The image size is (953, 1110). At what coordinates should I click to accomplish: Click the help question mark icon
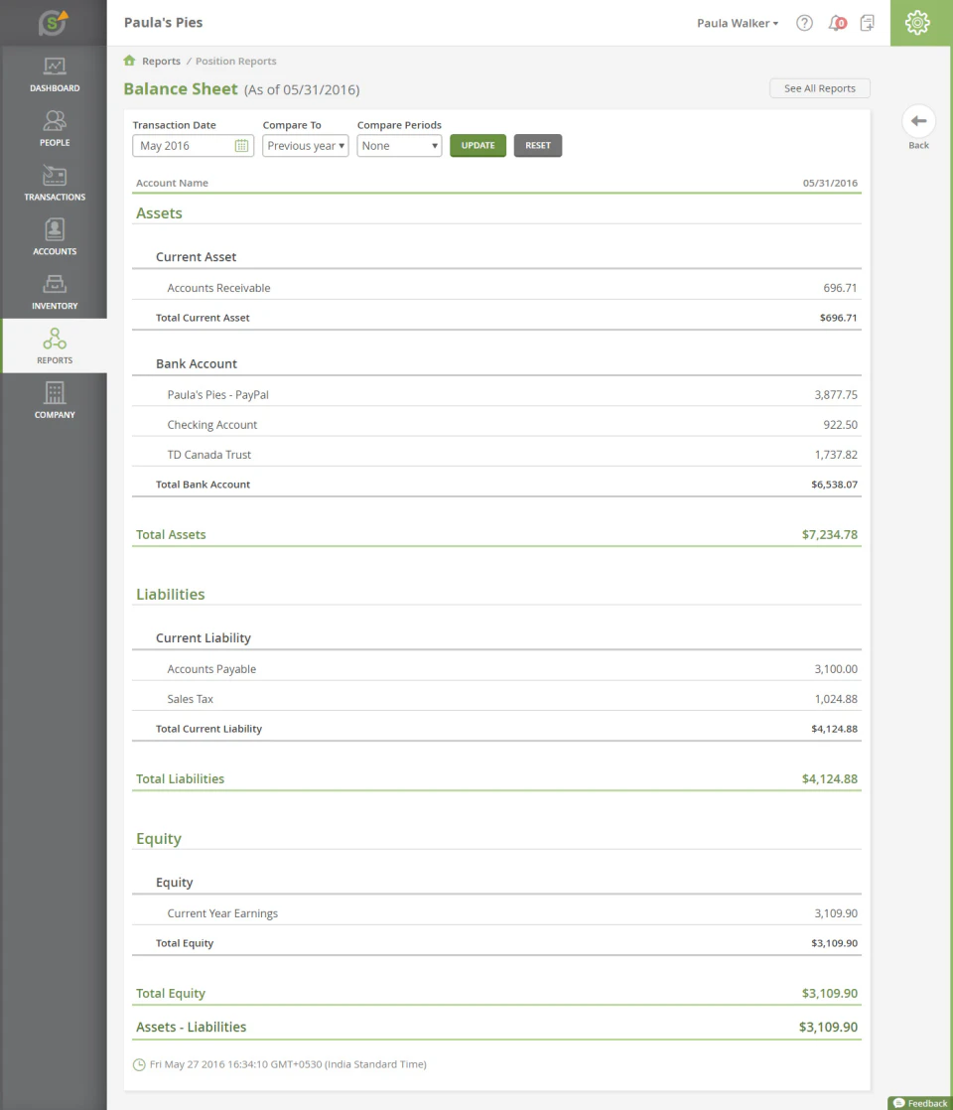pyautogui.click(x=804, y=23)
